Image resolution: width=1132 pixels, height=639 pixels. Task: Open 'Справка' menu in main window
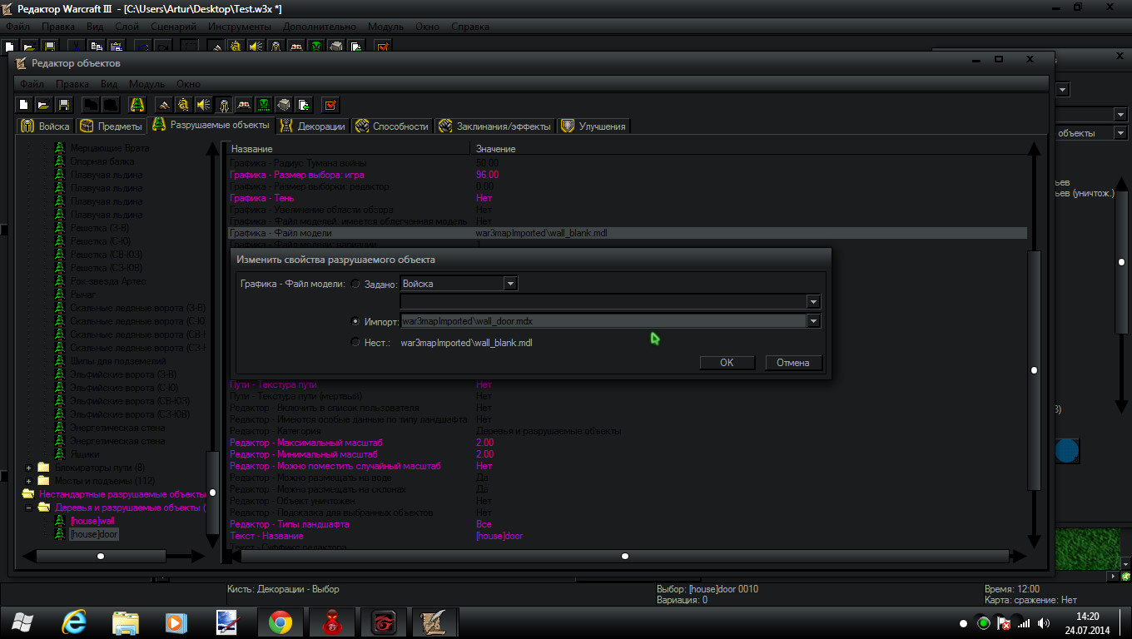click(x=470, y=27)
